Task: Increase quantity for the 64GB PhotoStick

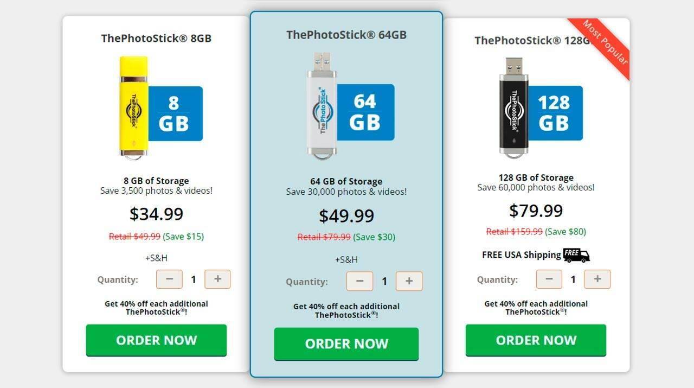Action: coord(409,281)
